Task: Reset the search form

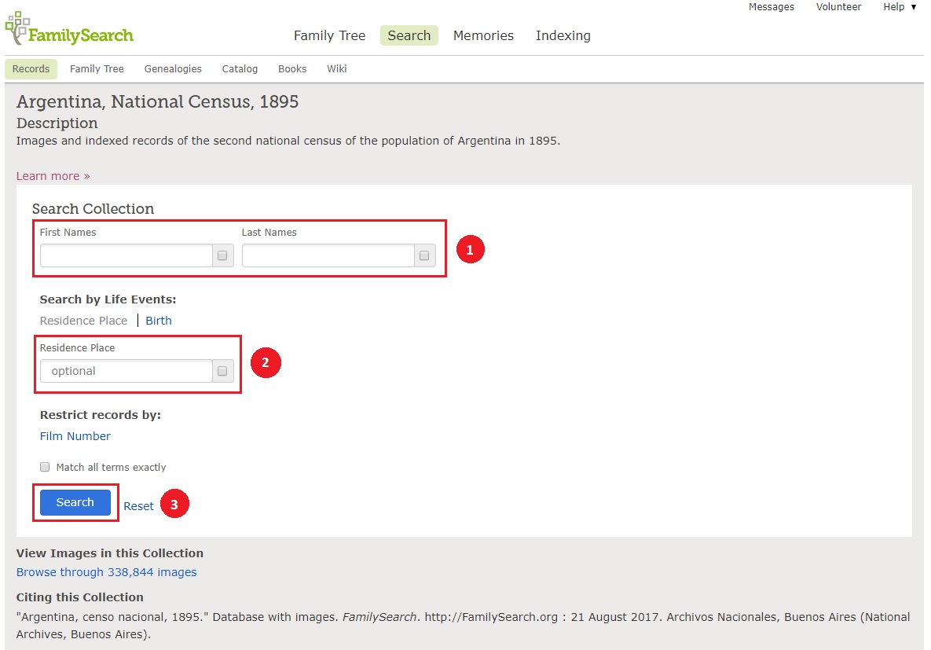Action: [138, 506]
